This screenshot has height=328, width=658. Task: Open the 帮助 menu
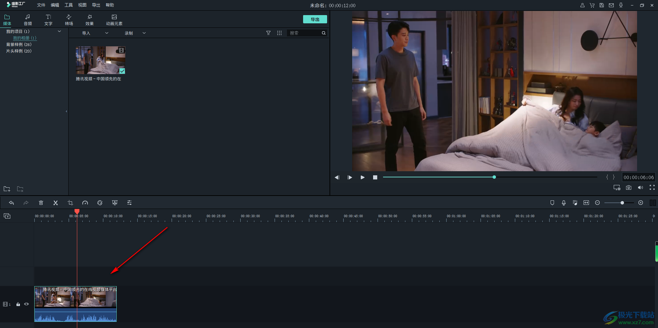pyautogui.click(x=110, y=5)
